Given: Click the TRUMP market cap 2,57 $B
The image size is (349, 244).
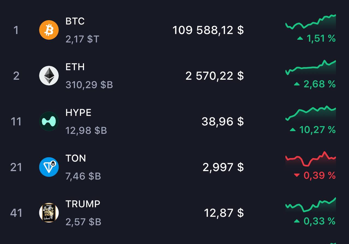Looking at the screenshot, I should [83, 222].
